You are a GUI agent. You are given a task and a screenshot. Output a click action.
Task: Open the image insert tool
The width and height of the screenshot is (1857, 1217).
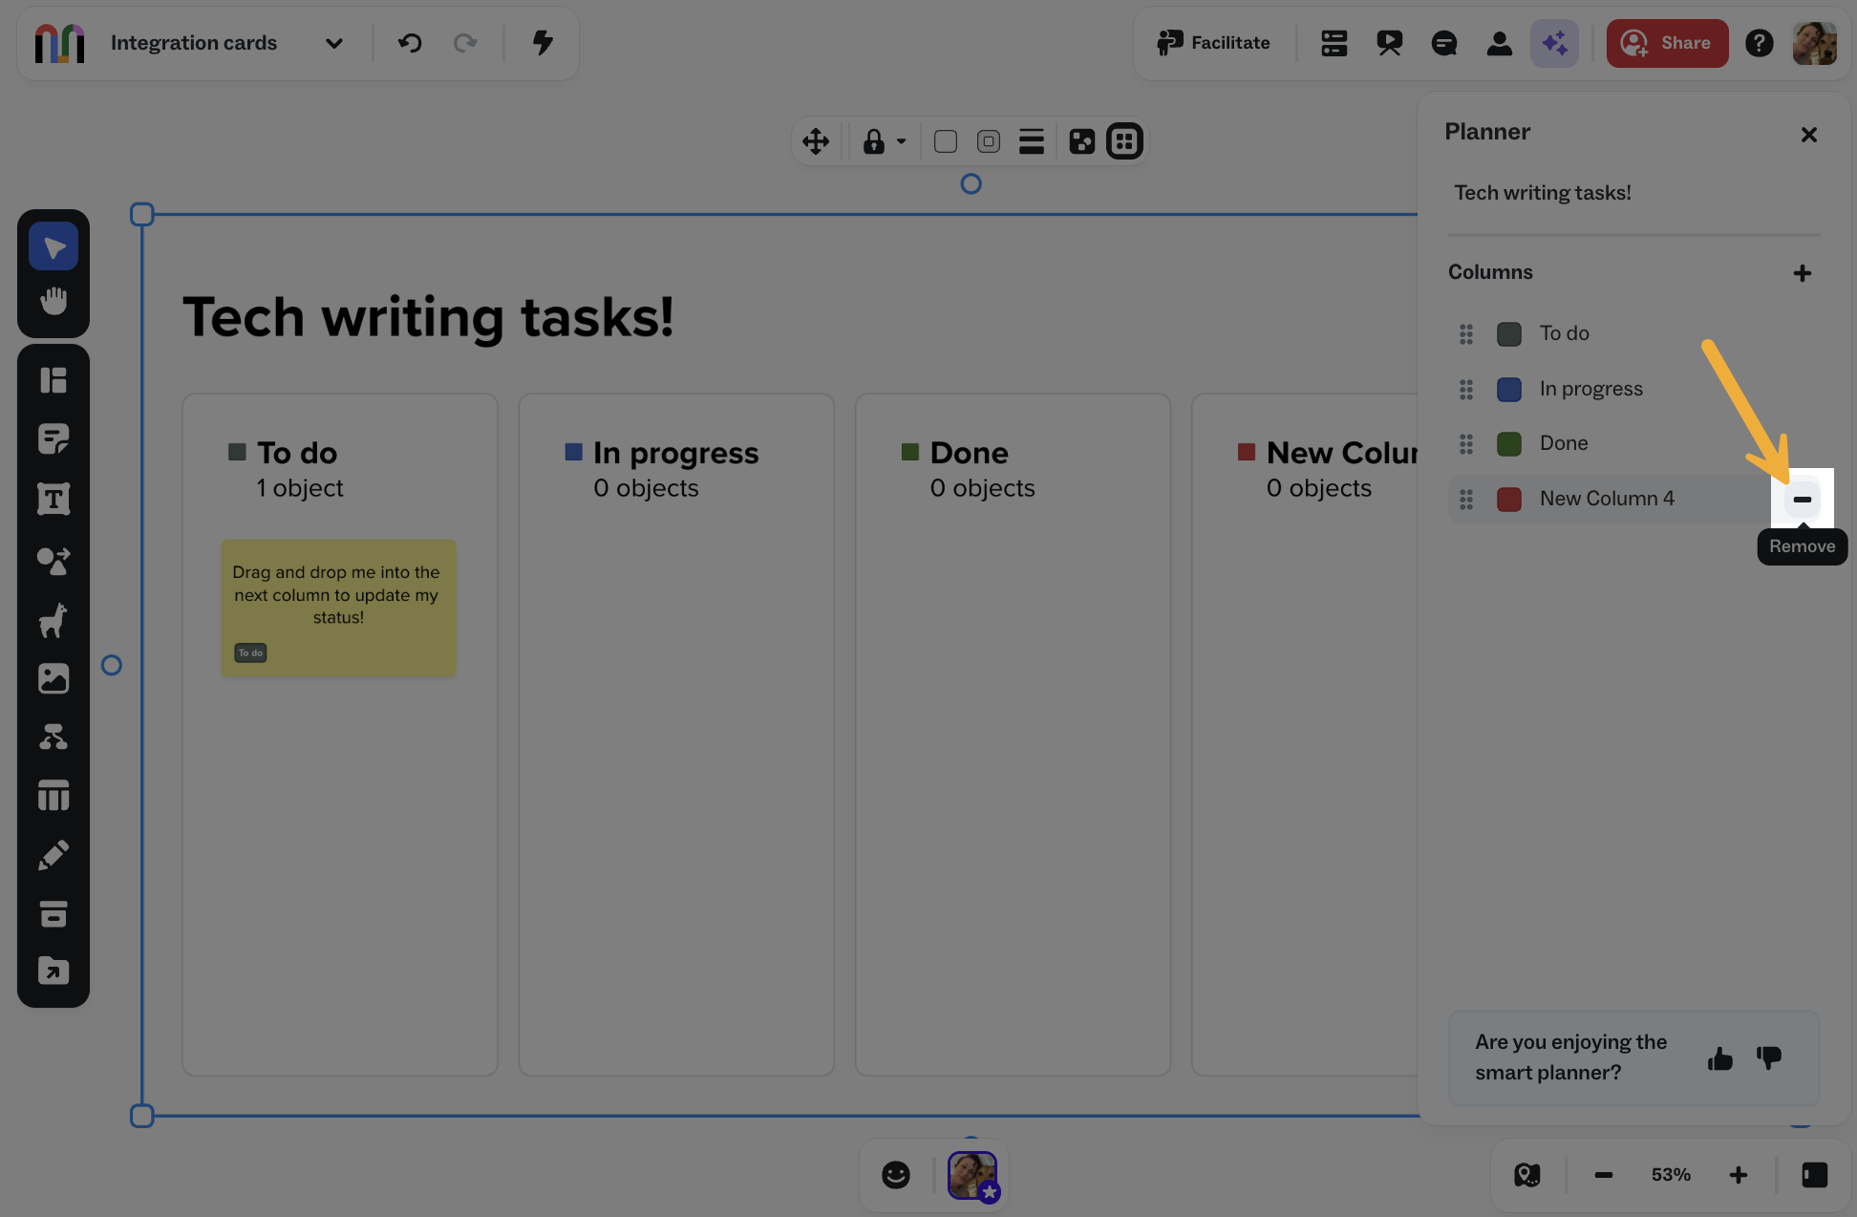(x=53, y=678)
